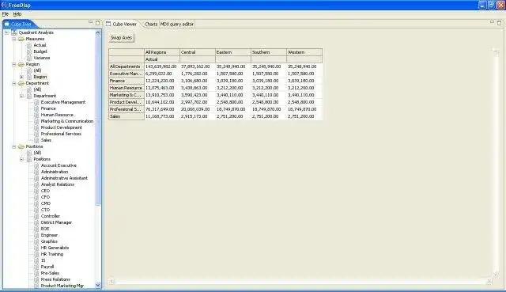Viewport: 506px width, 292px height.
Task: Select Analyst Relations in the tree
Action: pos(58,184)
